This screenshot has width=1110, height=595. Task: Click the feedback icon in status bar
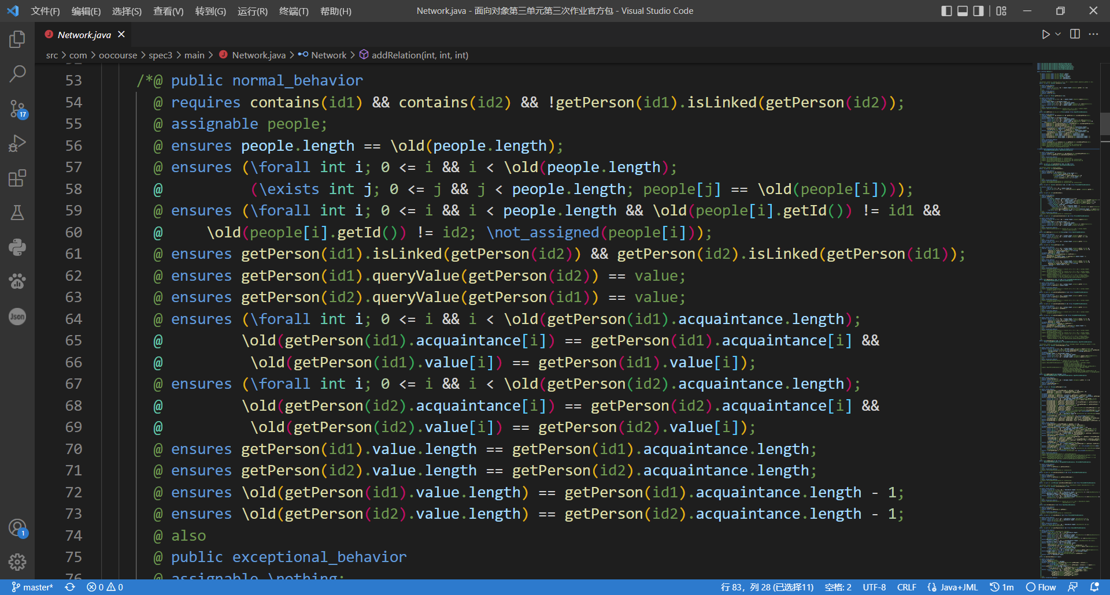click(x=1072, y=587)
